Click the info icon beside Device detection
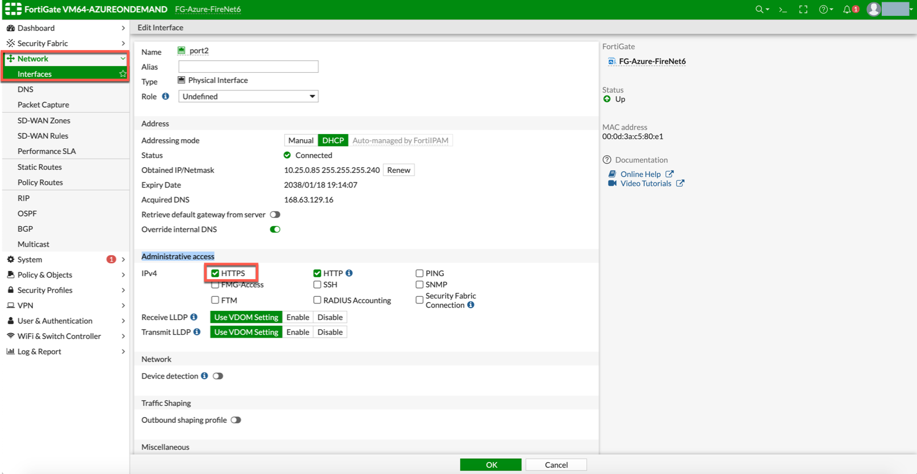 click(x=205, y=376)
